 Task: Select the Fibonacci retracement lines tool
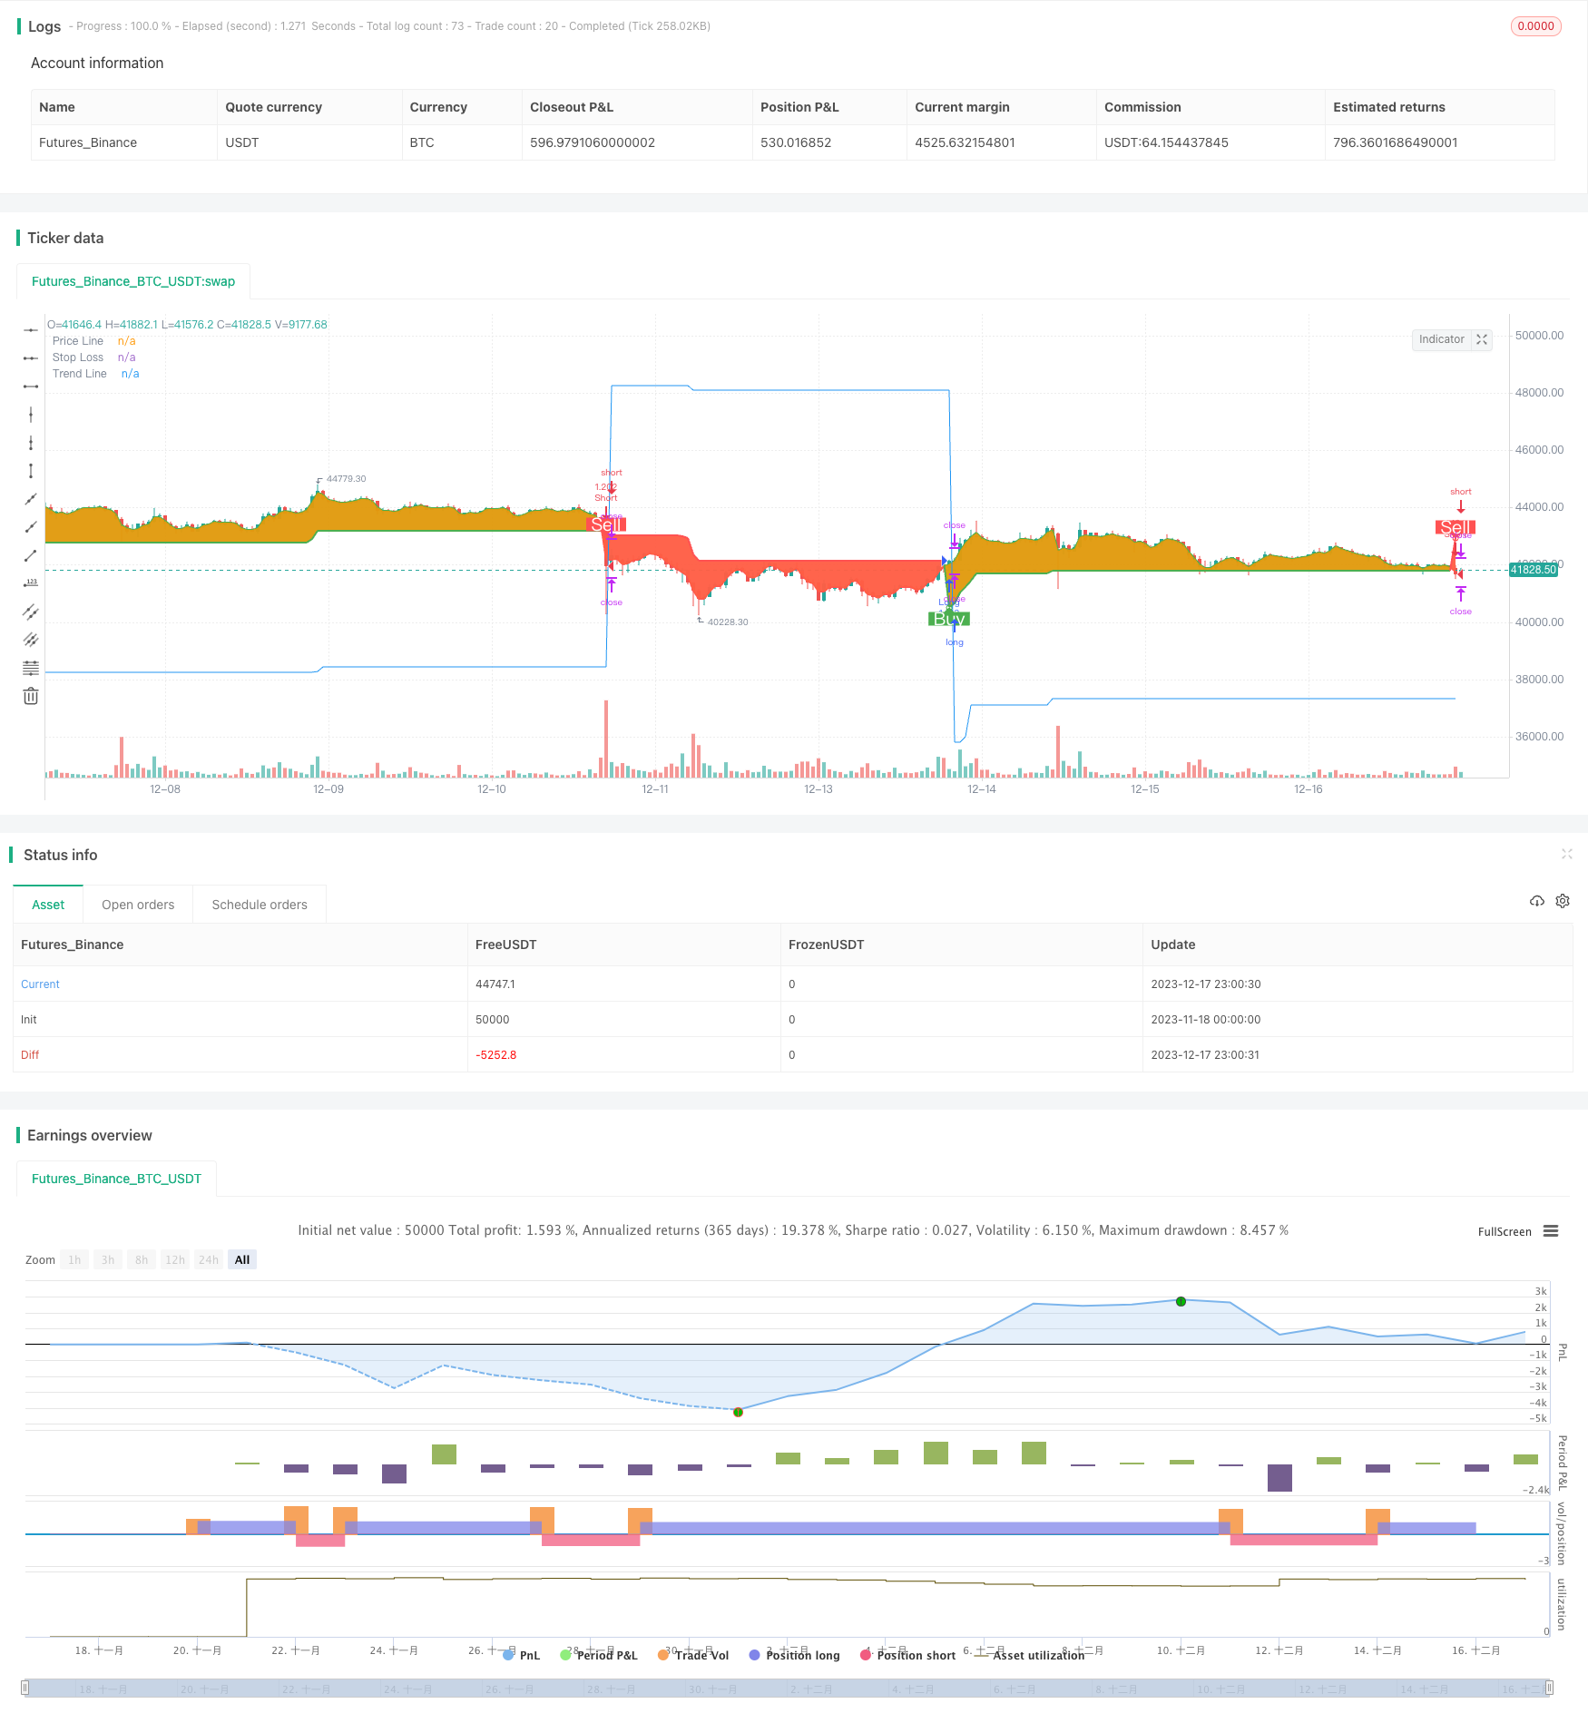pos(31,668)
